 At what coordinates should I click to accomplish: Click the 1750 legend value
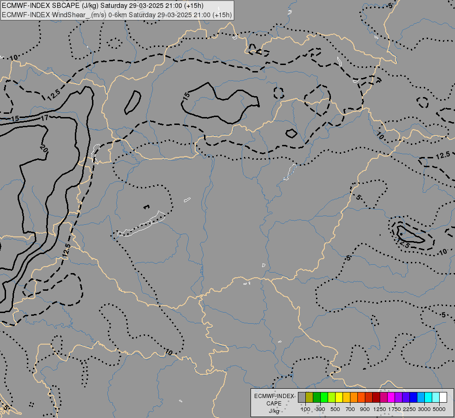pos(395,409)
